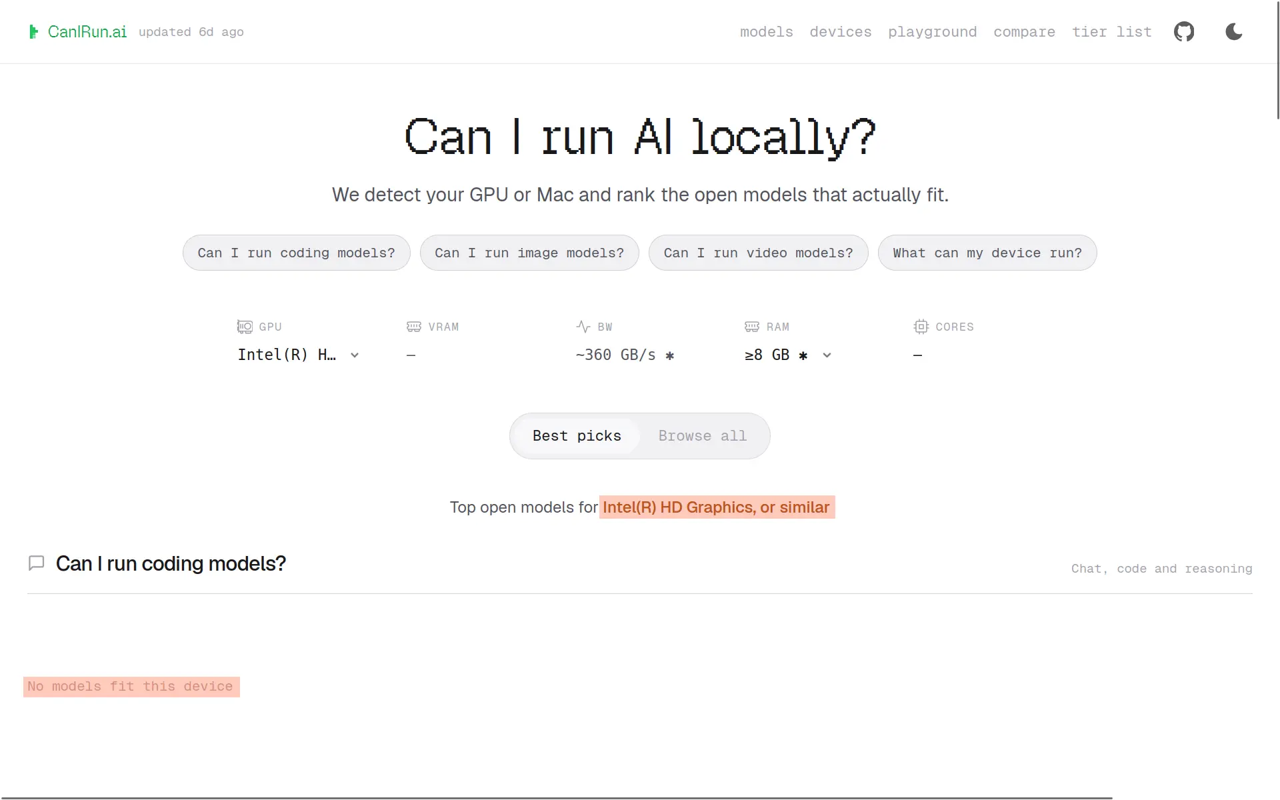This screenshot has width=1280, height=800.
Task: Click the GPU card icon
Action: coord(245,327)
